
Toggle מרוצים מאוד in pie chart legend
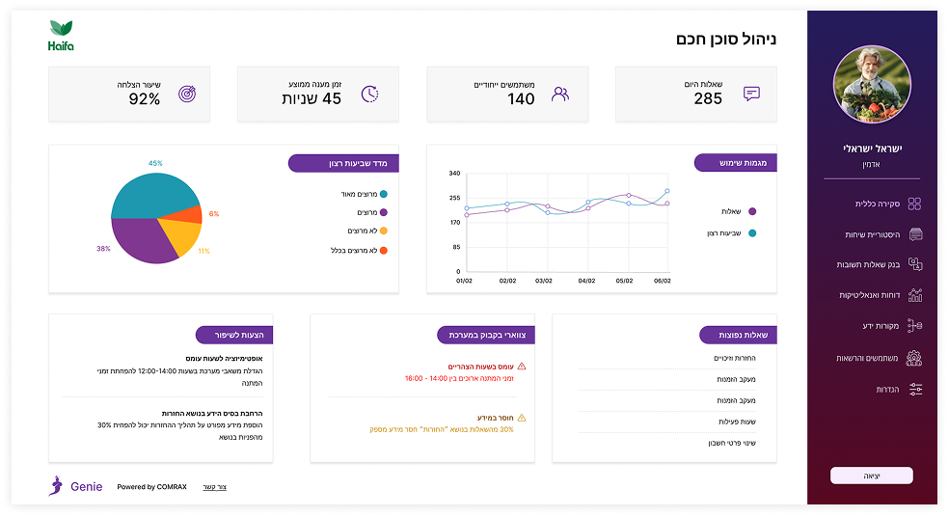tap(383, 194)
